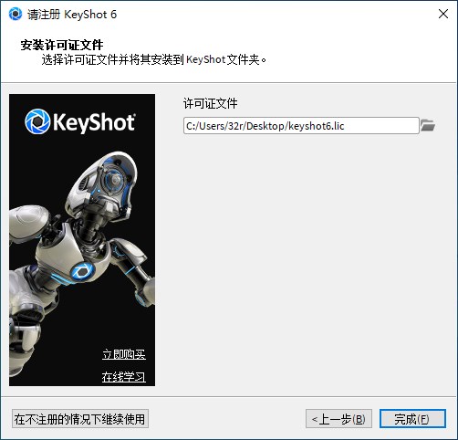The height and width of the screenshot is (440, 458).
Task: Close the 请注册 KeyShot 6 dialog
Action: coord(443,14)
